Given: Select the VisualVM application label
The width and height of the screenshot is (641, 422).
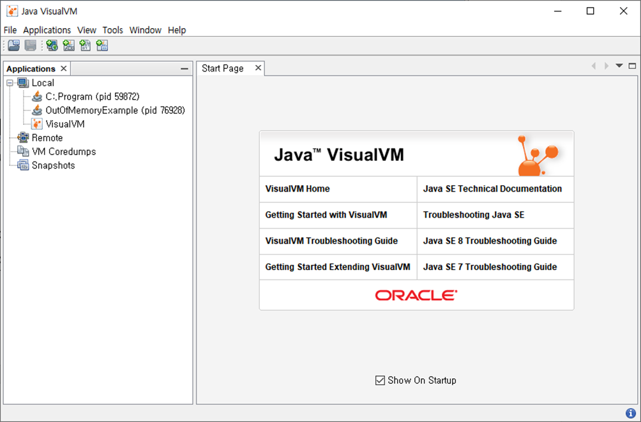Looking at the screenshot, I should 65,124.
